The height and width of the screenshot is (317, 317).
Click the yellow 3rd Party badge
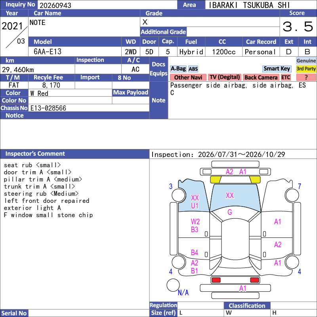306,69
